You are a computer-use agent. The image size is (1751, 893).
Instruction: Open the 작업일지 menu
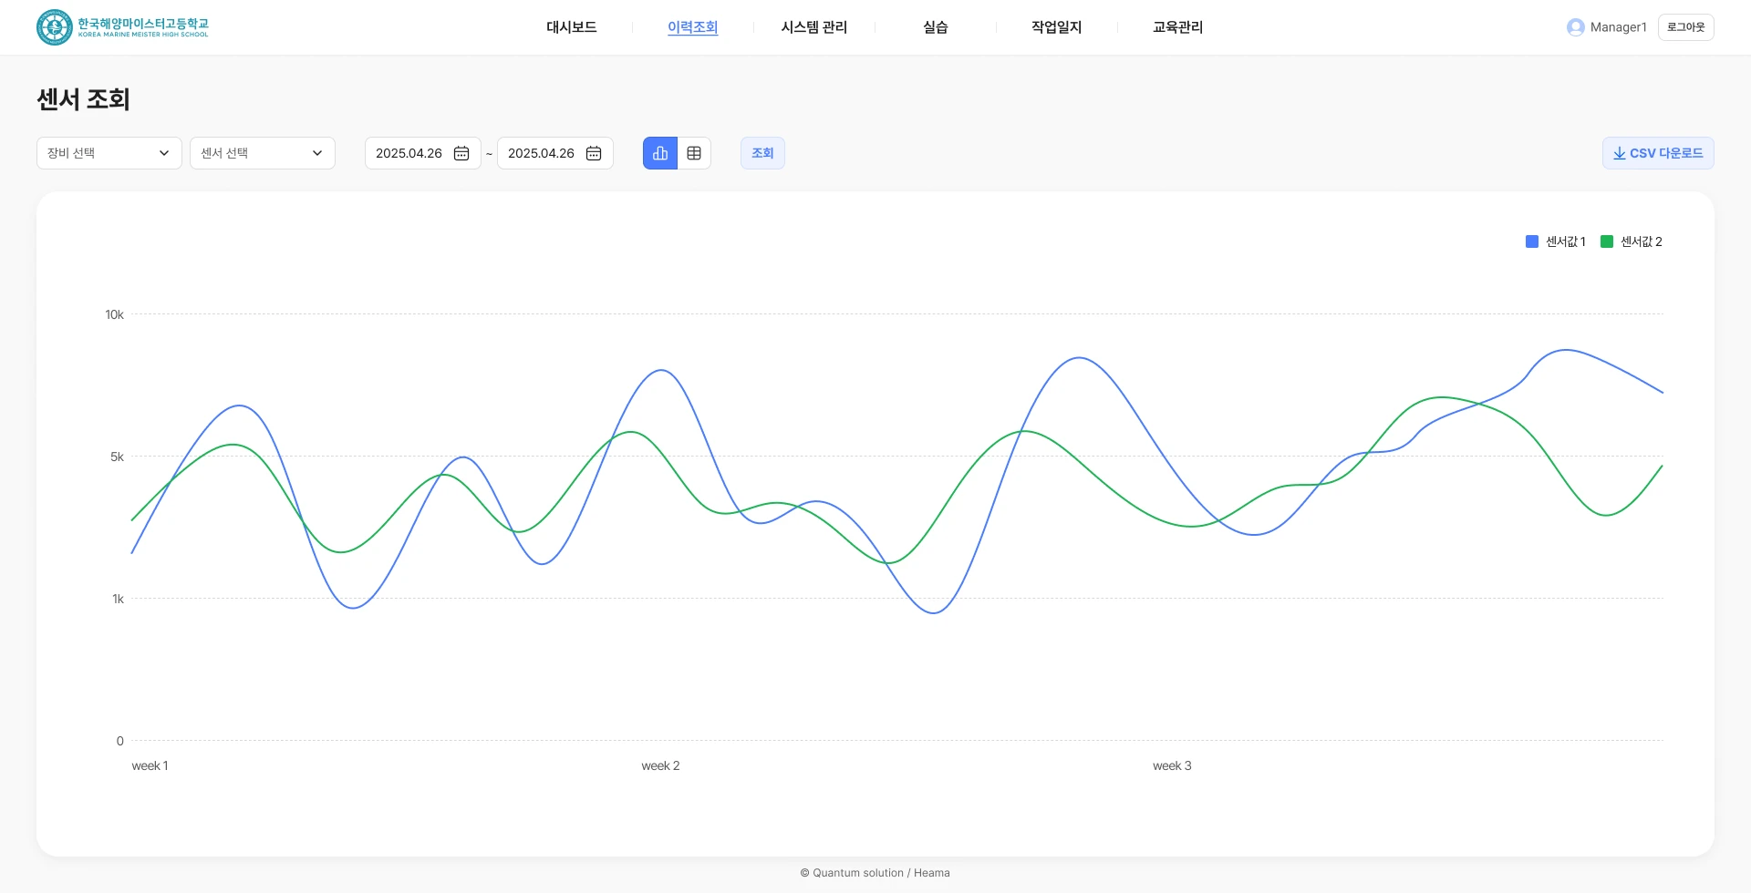(1057, 27)
